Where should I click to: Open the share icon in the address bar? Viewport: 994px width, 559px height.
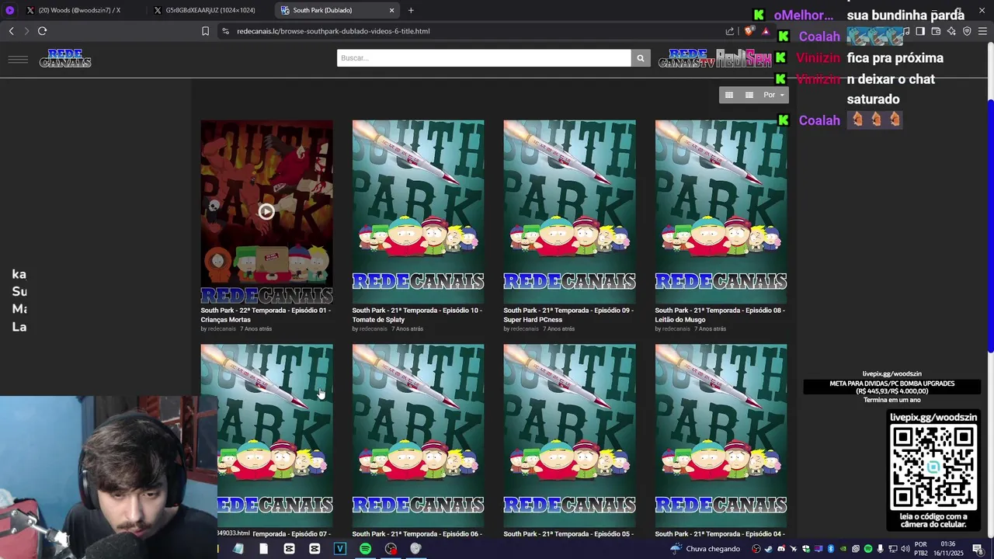click(730, 31)
